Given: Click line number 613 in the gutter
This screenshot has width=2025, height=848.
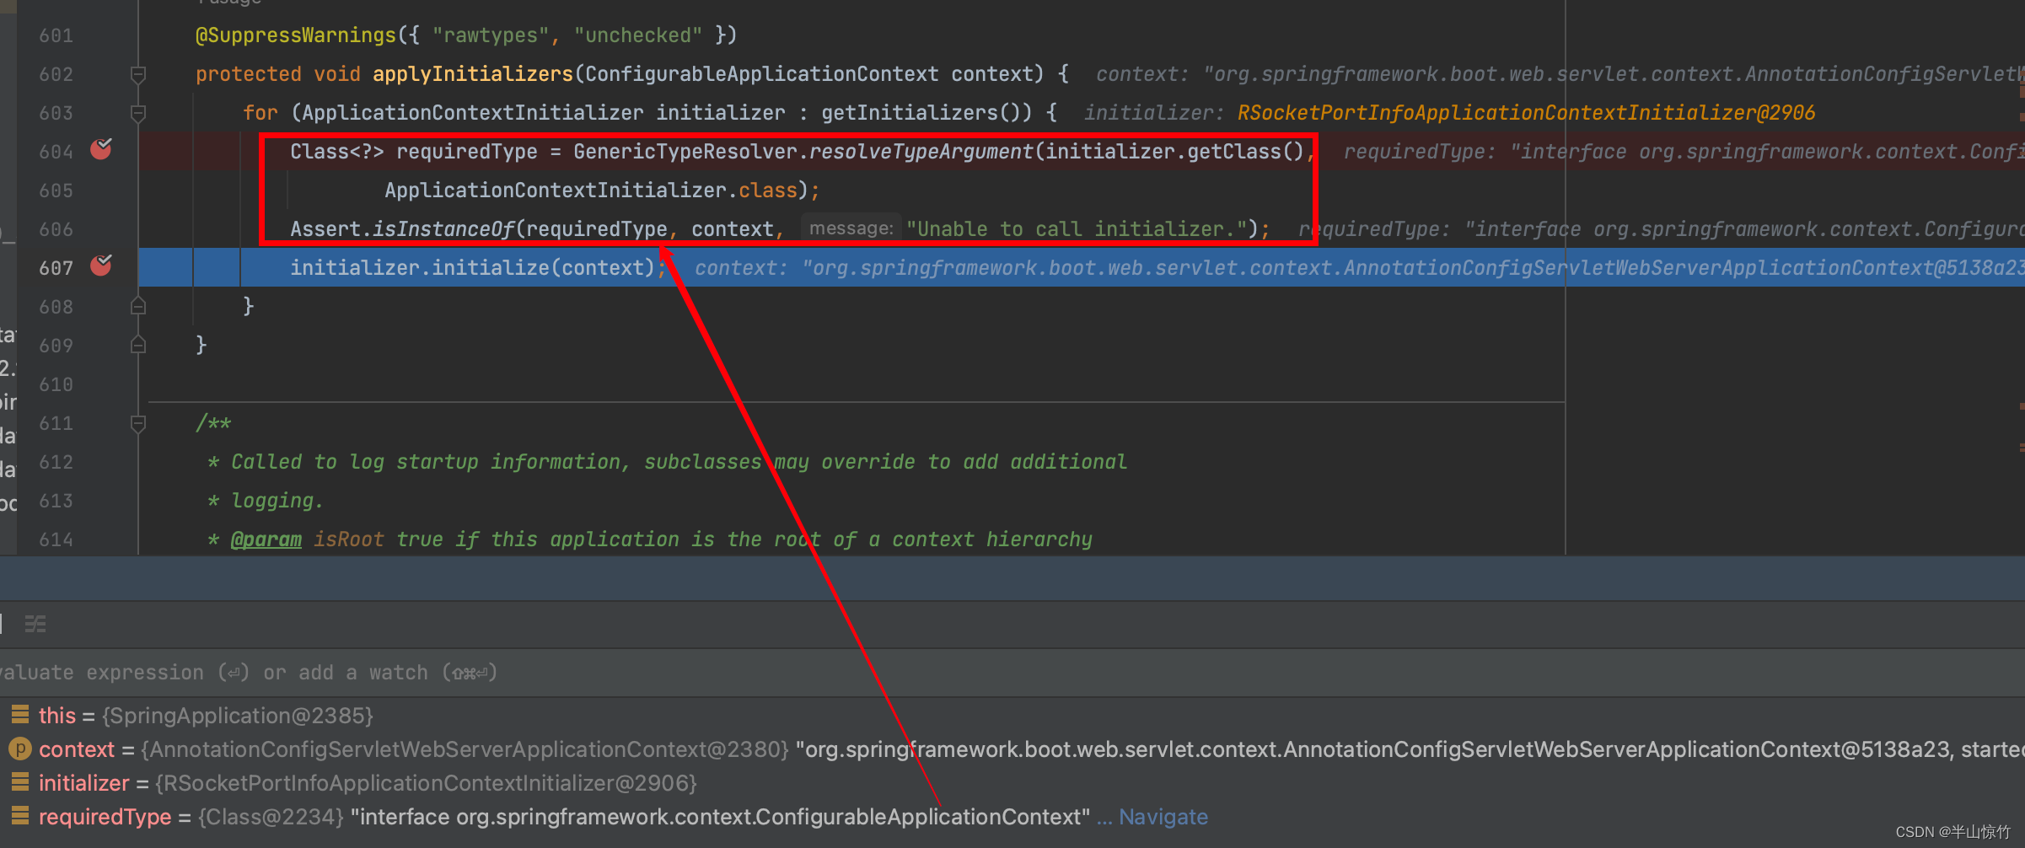Looking at the screenshot, I should 56,501.
